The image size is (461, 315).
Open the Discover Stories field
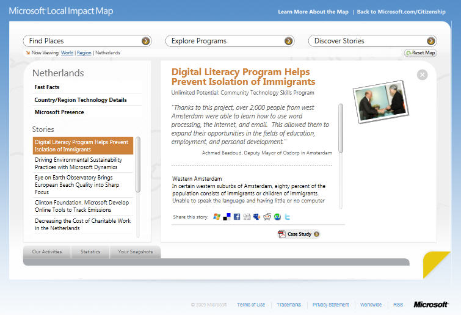[x=372, y=41]
